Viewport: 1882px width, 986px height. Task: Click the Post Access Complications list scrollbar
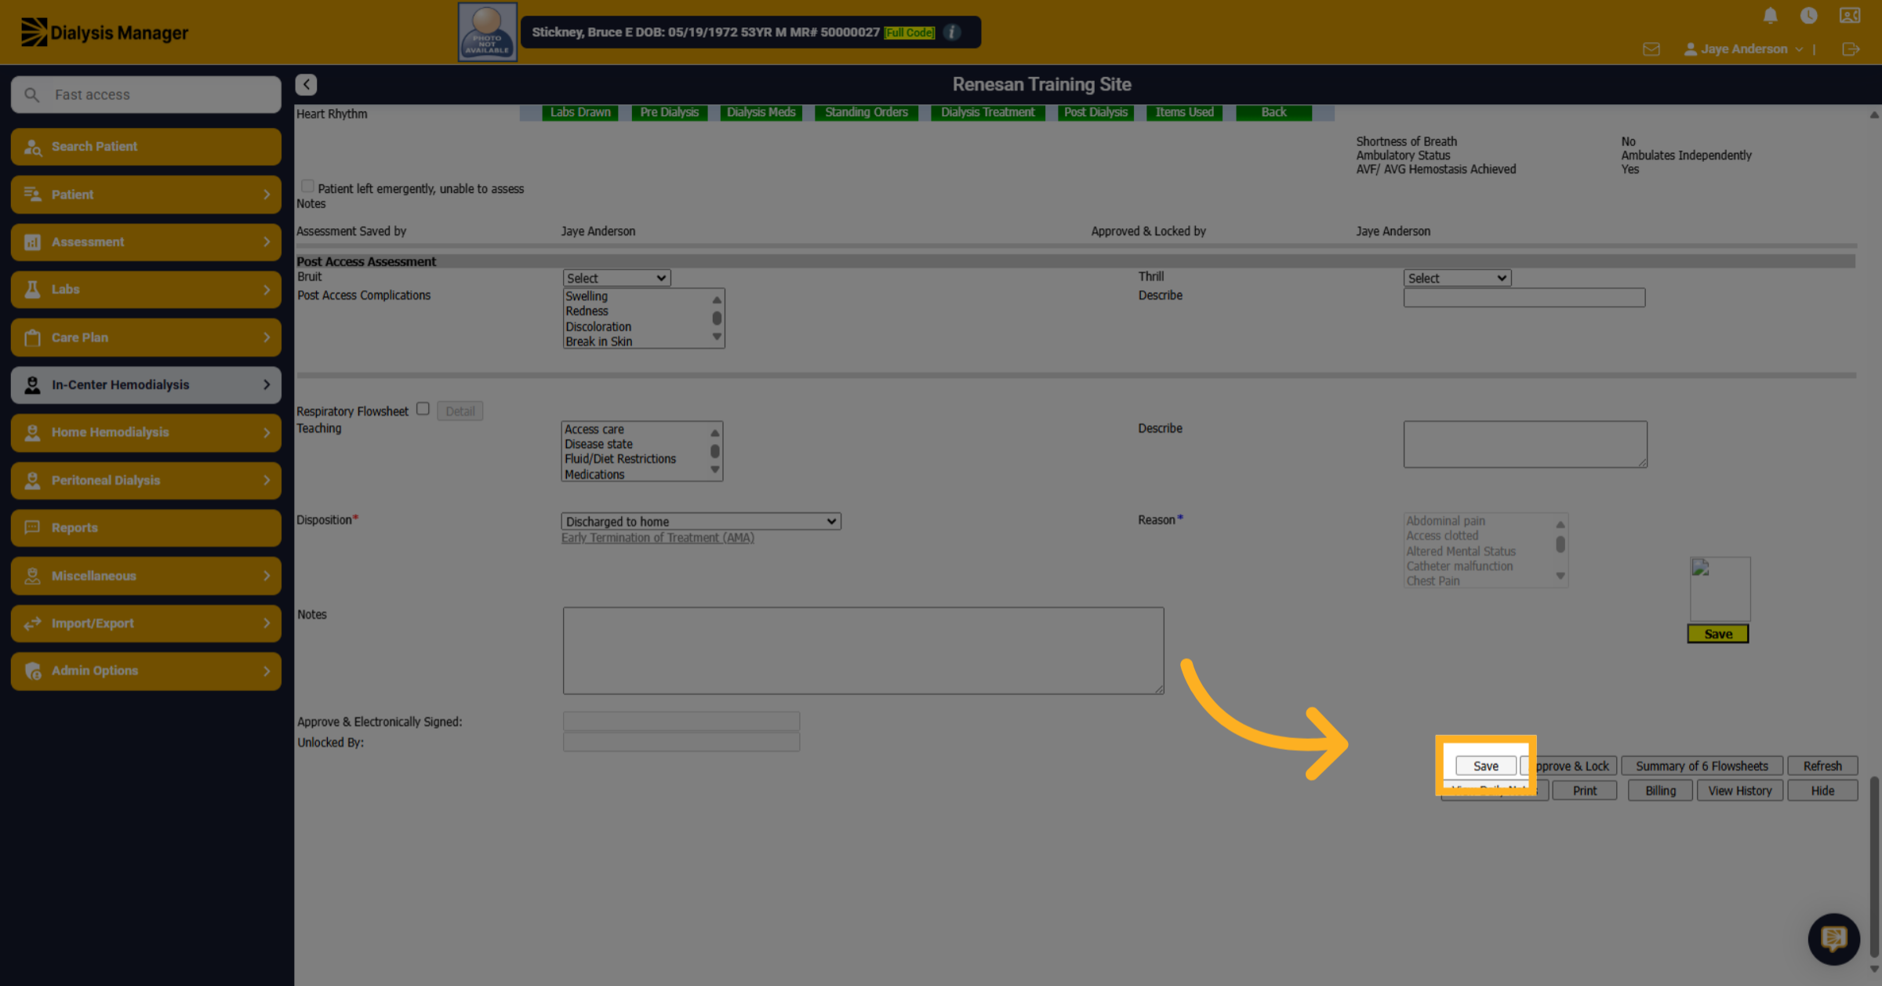coord(716,318)
